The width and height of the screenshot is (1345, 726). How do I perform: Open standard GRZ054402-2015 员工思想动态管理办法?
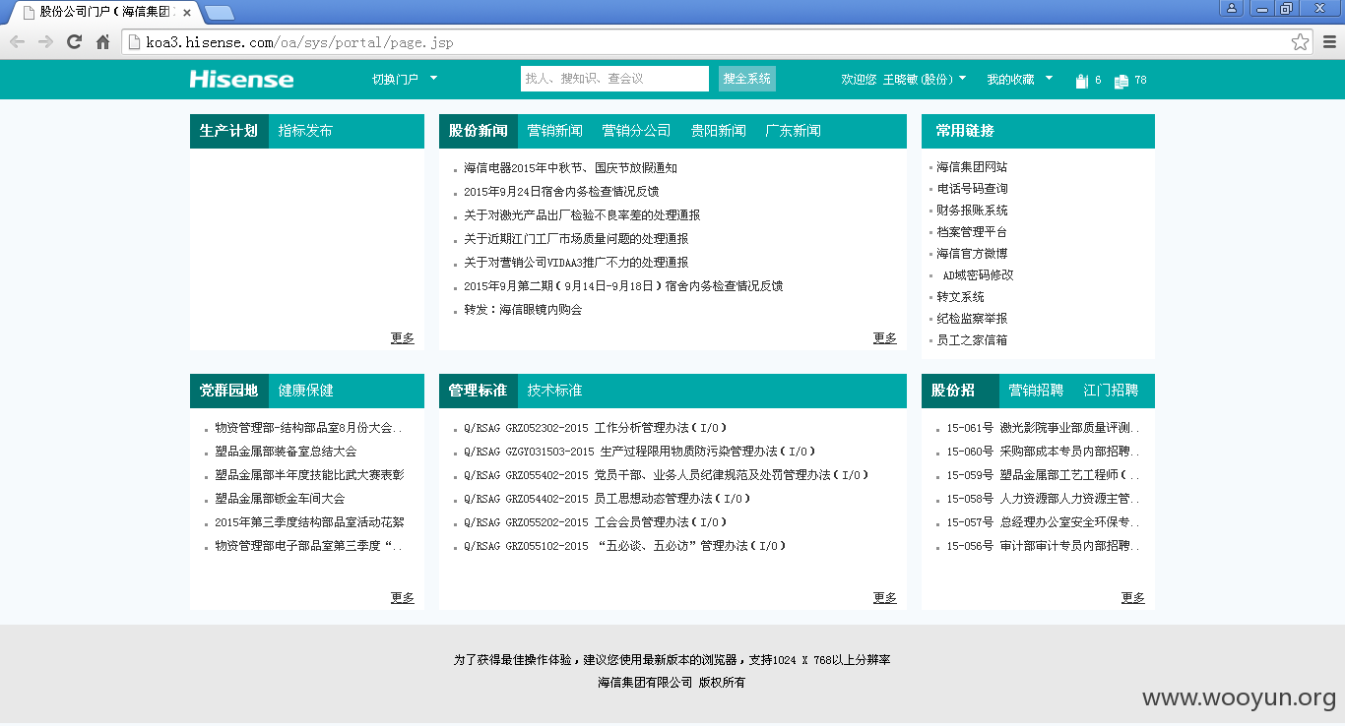pyautogui.click(x=608, y=499)
